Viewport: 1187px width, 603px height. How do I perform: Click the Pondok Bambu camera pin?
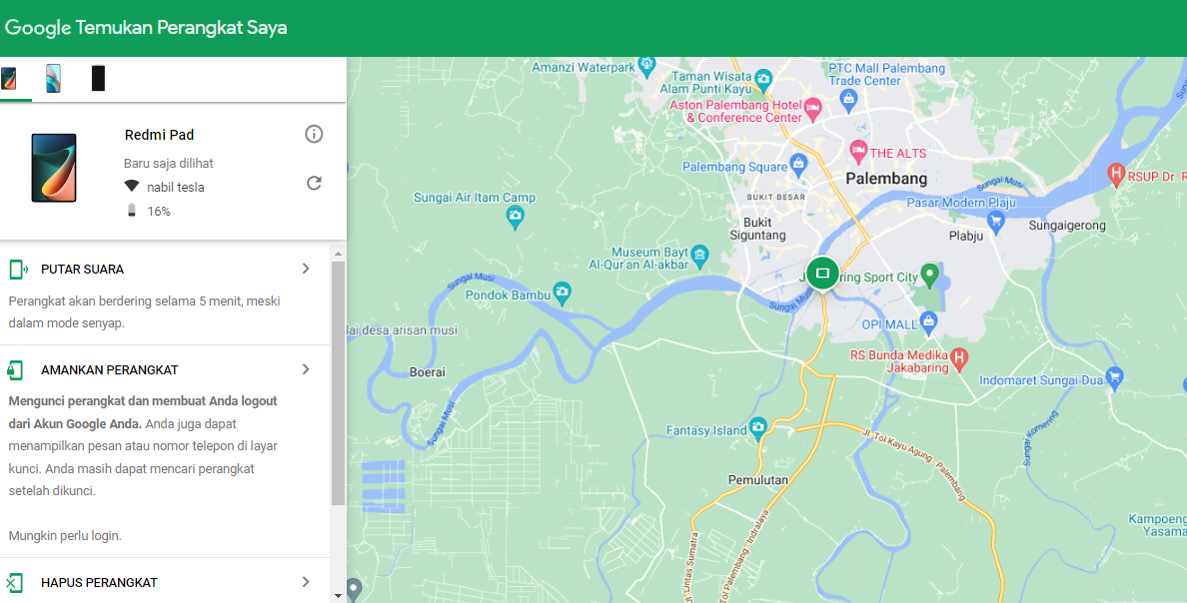tap(562, 293)
